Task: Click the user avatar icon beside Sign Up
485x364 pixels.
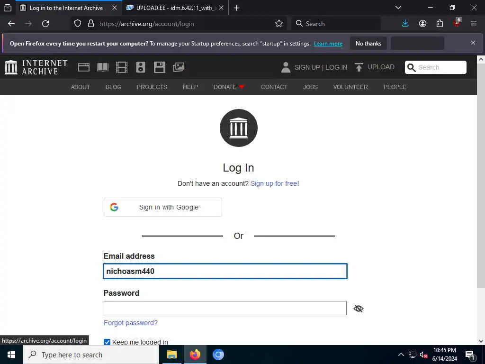Action: pyautogui.click(x=286, y=67)
